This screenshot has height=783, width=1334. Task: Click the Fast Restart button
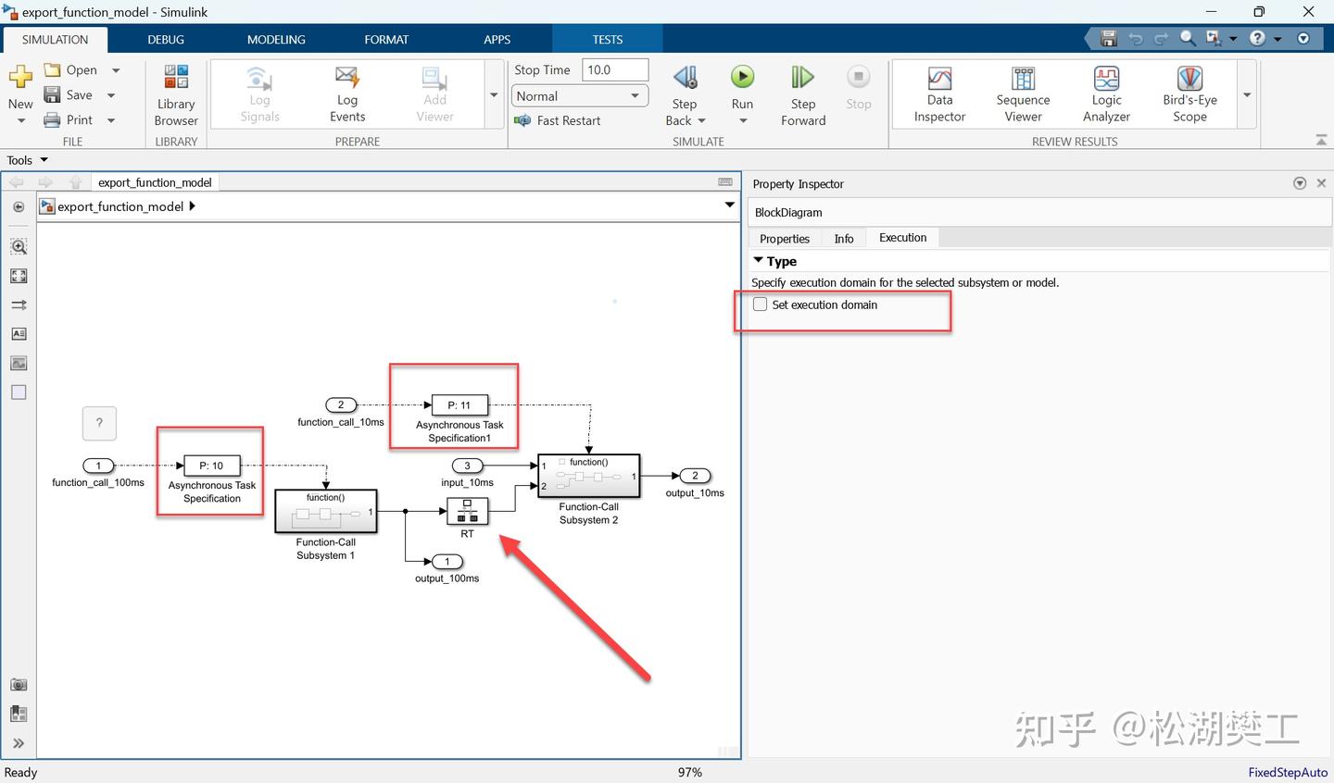coord(558,120)
